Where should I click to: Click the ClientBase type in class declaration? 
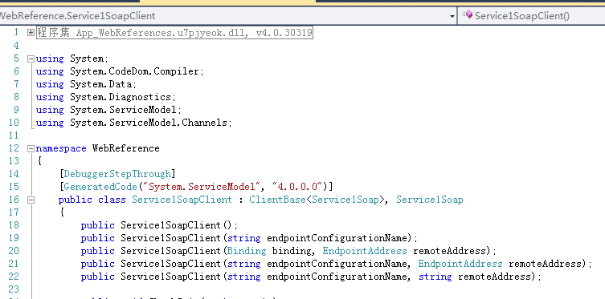point(277,200)
